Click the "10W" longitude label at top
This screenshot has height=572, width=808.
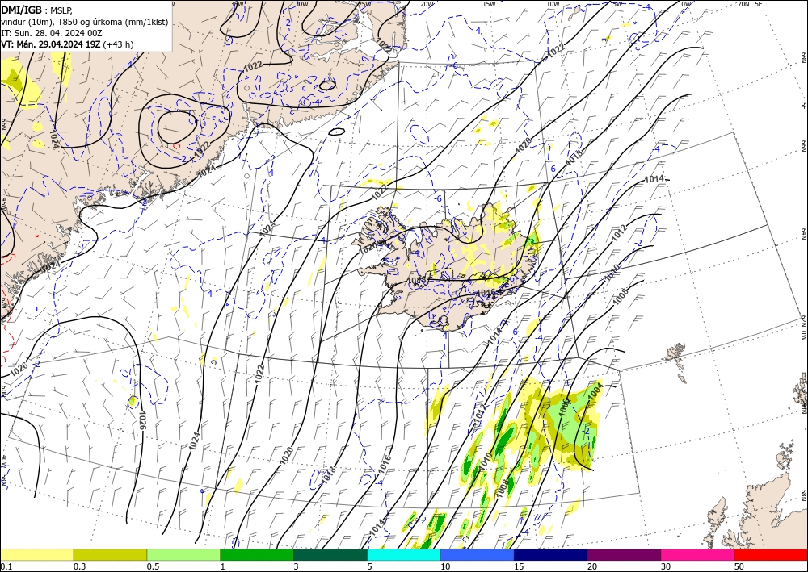553,4
